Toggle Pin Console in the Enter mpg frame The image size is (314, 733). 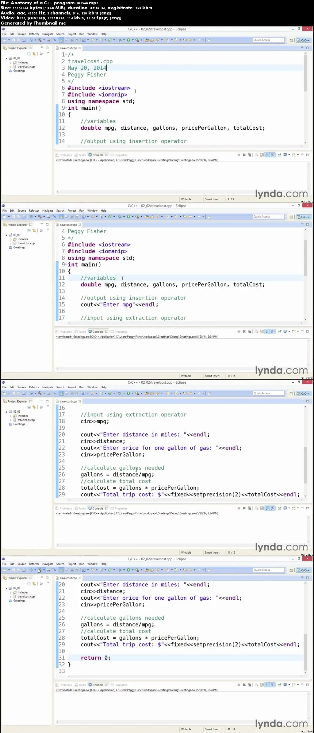click(x=279, y=331)
